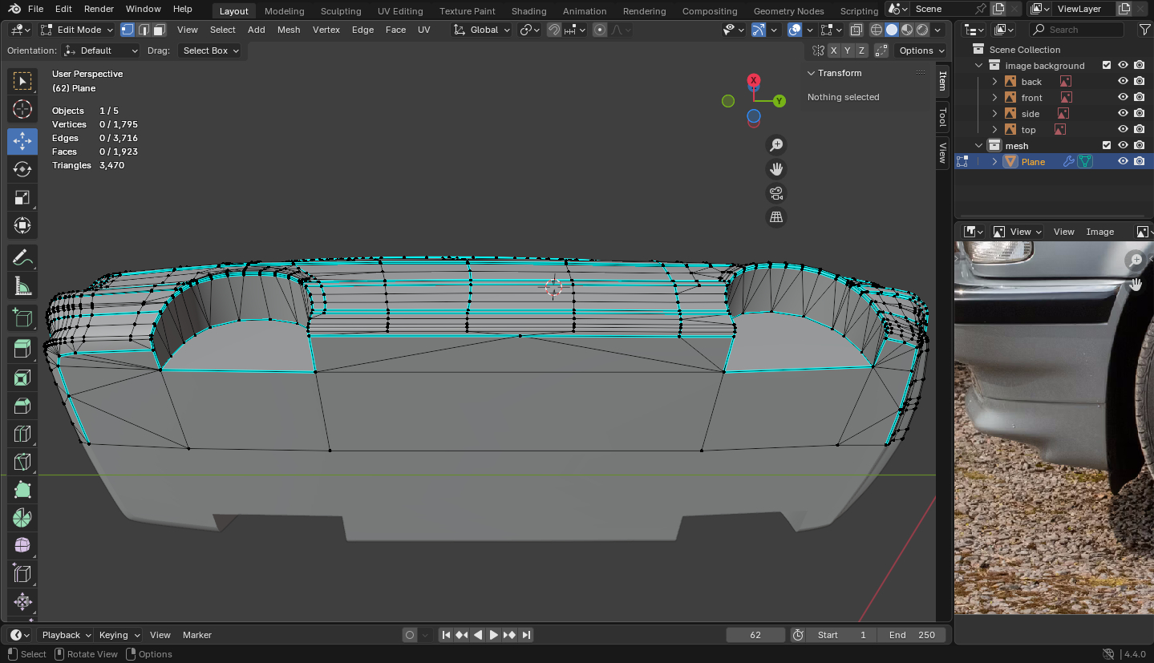Viewport: 1154px width, 663px height.
Task: Switch to face select mode
Action: click(160, 30)
